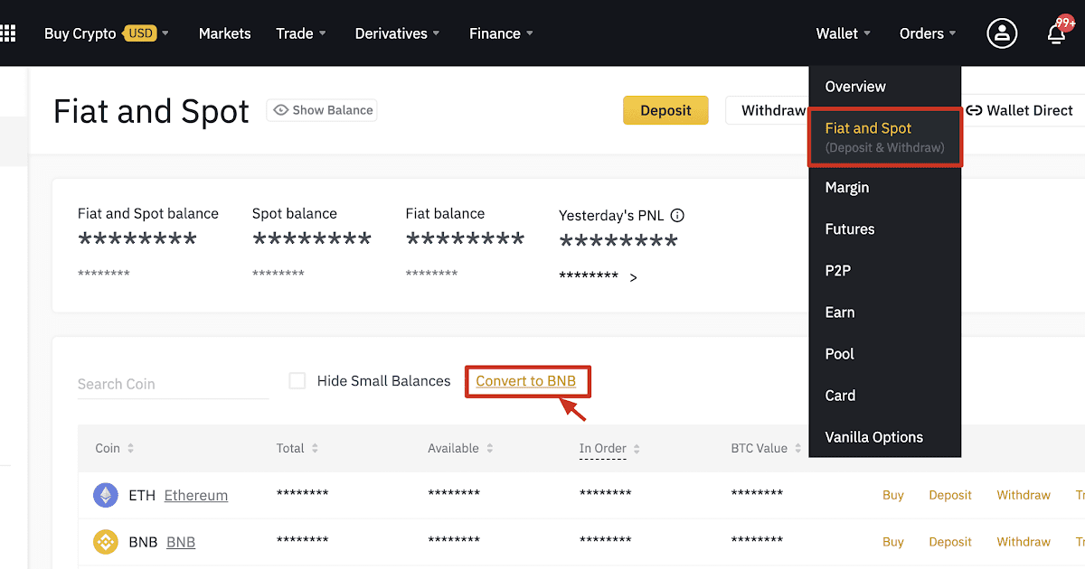Open the Ethereum coin name link
Viewport: 1085px width, 569px height.
tap(196, 495)
